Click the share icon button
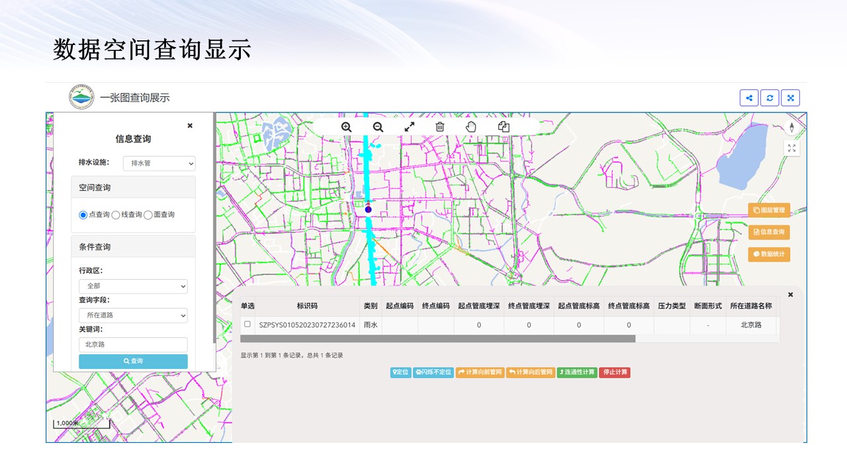Image resolution: width=847 pixels, height=476 pixels. [x=749, y=98]
